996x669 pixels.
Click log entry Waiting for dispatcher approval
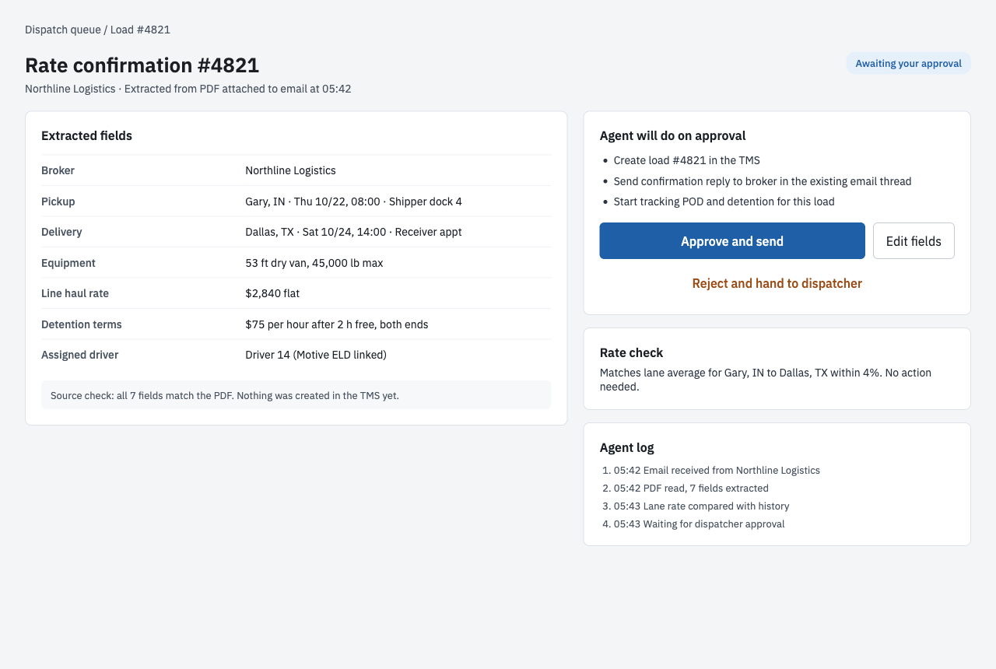click(x=699, y=524)
